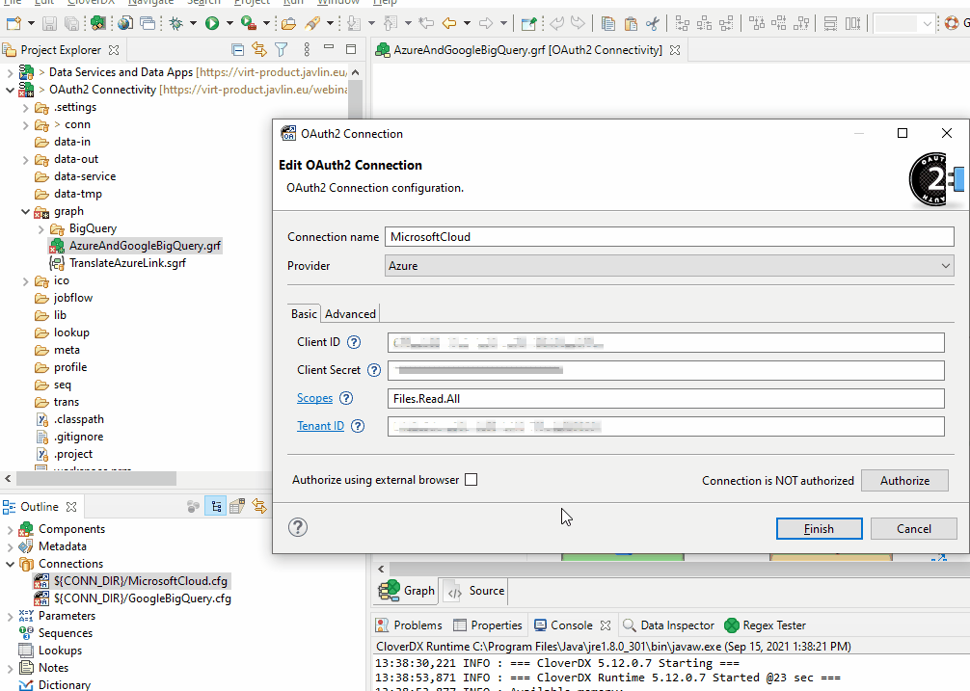
Task: Expand Parameters in Outline
Action: (x=10, y=616)
